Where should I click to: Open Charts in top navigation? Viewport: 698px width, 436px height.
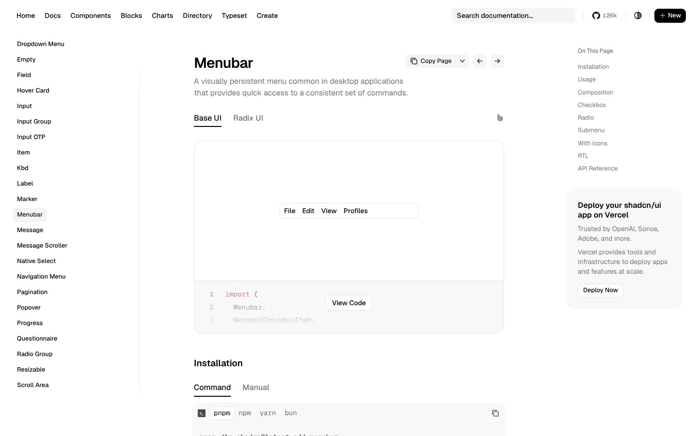162,16
